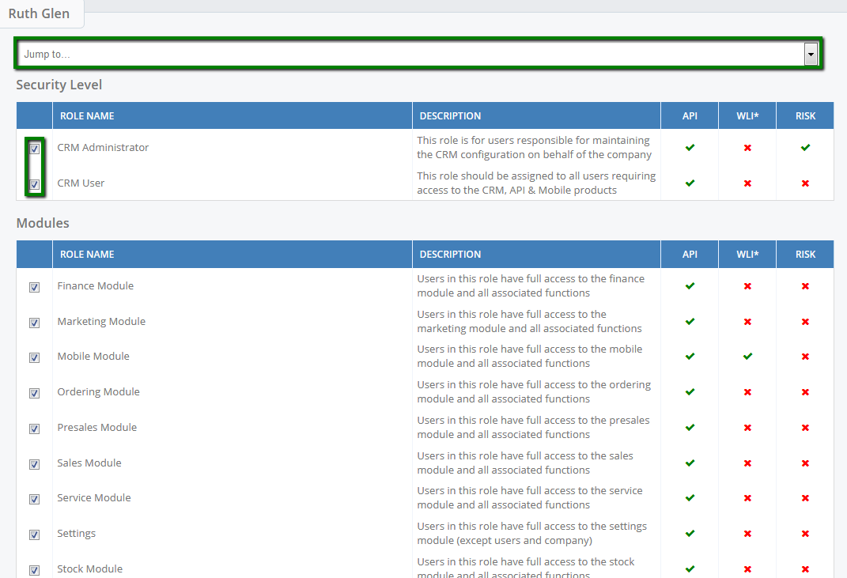Click RISK header in Security Level table

805,116
